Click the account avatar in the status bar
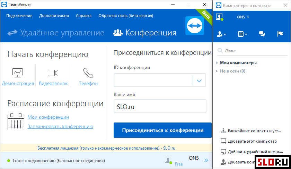The height and width of the screenshot is (169, 291). point(168,160)
